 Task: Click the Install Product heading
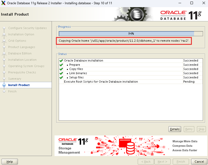coord(15,14)
